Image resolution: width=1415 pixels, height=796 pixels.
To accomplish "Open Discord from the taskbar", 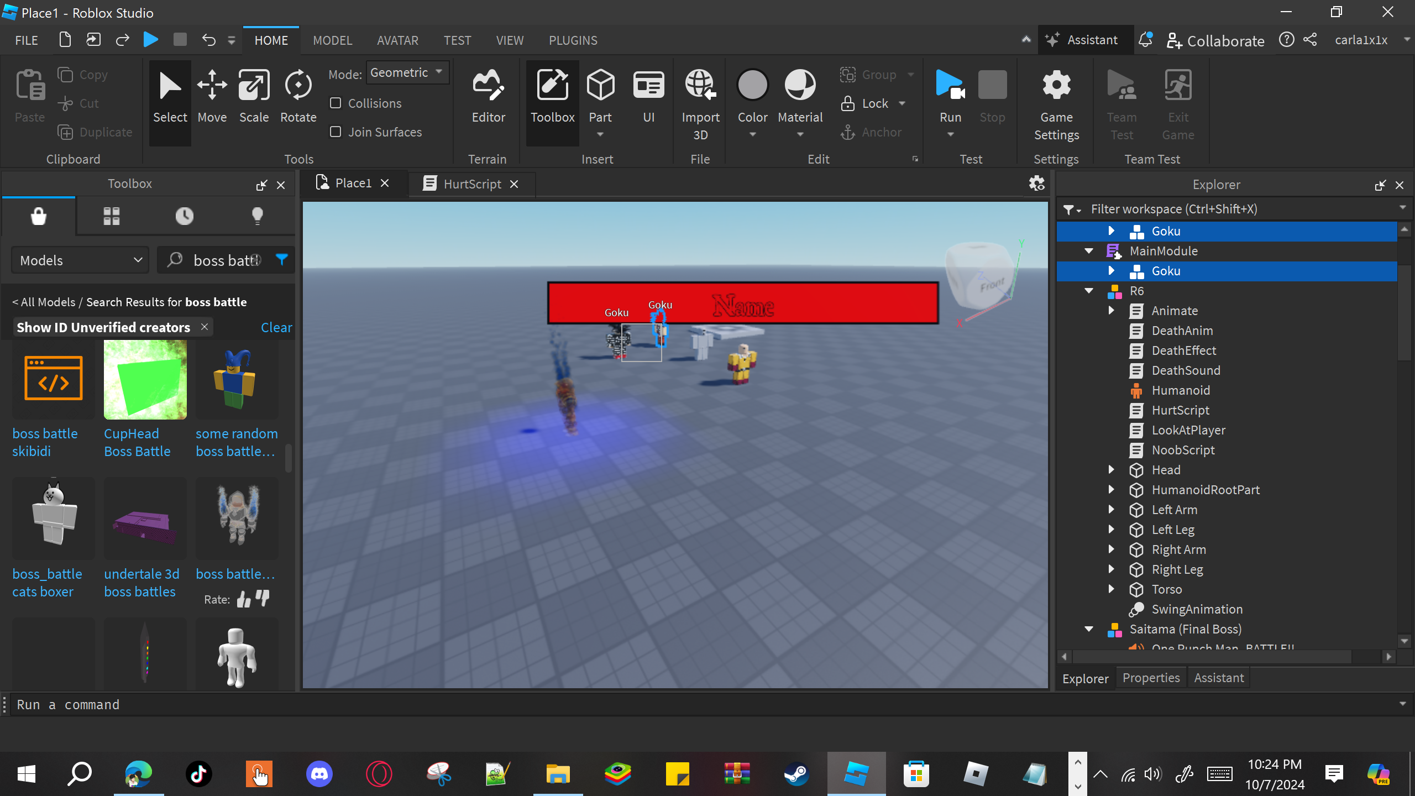I will (319, 774).
